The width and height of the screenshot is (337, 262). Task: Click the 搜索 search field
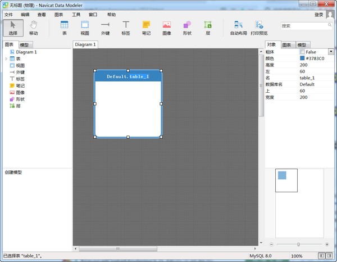(302, 26)
